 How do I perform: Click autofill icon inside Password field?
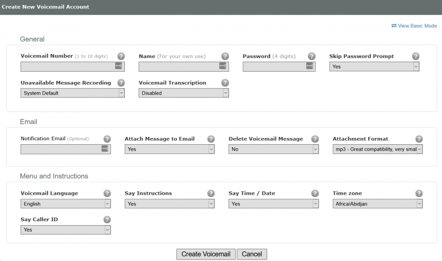(309, 66)
